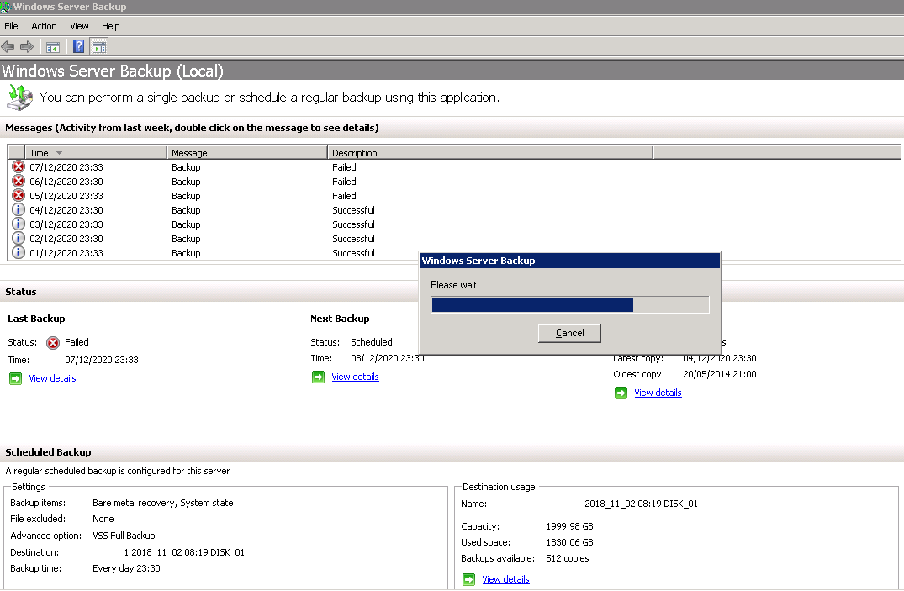The image size is (904, 591).
Task: Open the Help menu
Action: (x=111, y=27)
